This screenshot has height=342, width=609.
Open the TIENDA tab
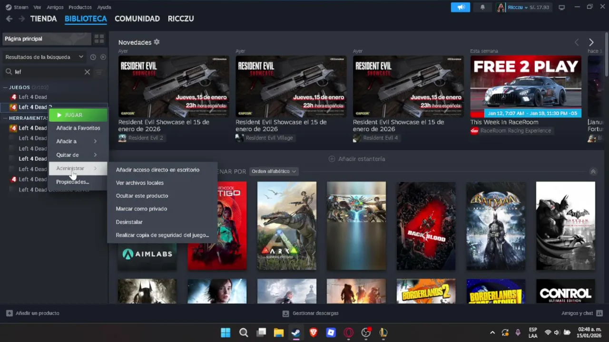coord(43,19)
